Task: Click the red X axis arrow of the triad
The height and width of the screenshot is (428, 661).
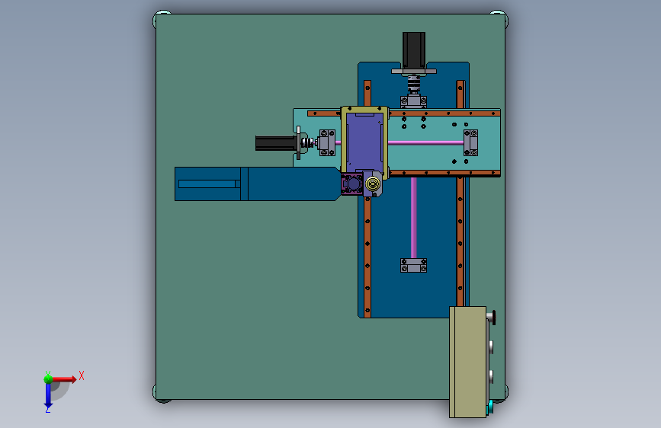Action: pyautogui.click(x=66, y=379)
